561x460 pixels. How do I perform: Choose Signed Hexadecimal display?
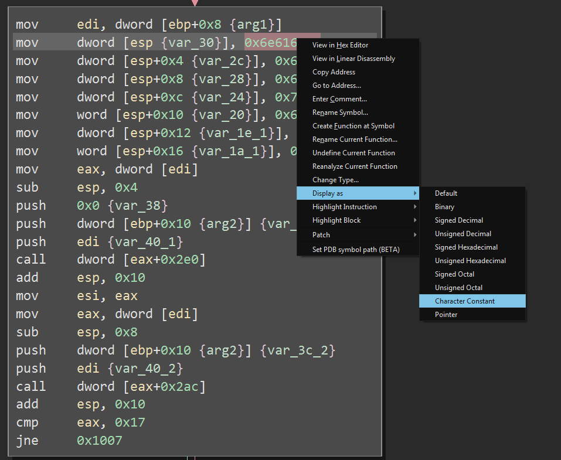coord(472,247)
